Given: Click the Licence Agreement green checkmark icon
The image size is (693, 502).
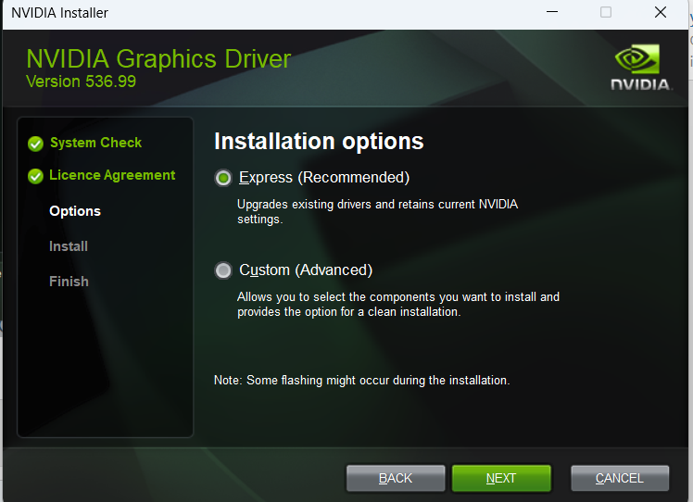Looking at the screenshot, I should tap(35, 176).
